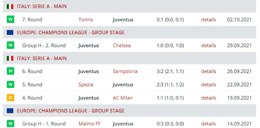Click the W badge for Sampdoria match
The height and width of the screenshot is (128, 260).
pos(10,71)
